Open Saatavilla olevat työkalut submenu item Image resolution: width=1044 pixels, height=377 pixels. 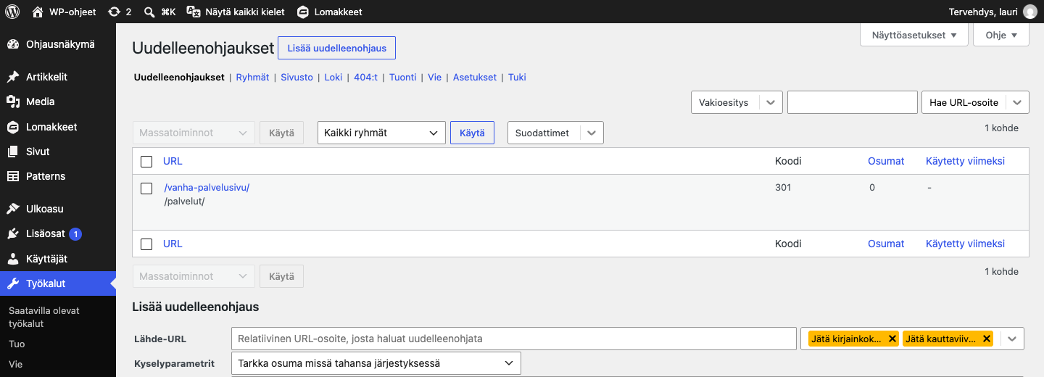(44, 317)
